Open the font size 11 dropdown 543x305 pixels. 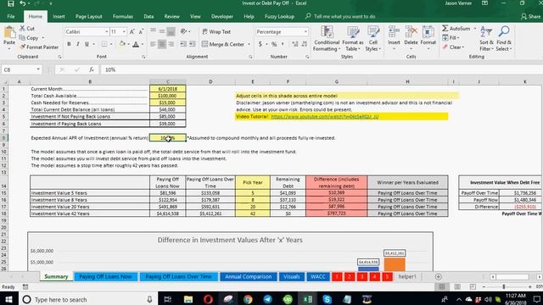coord(124,32)
